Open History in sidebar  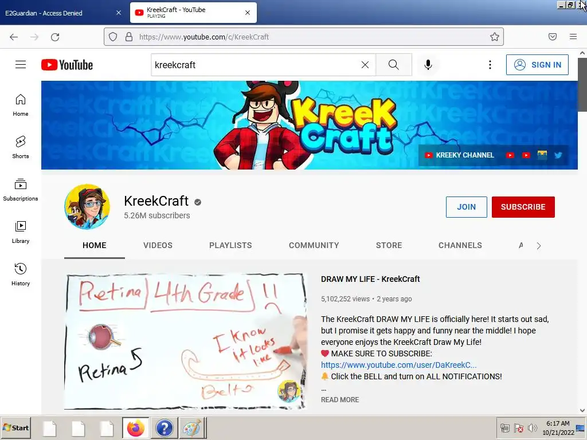[21, 274]
